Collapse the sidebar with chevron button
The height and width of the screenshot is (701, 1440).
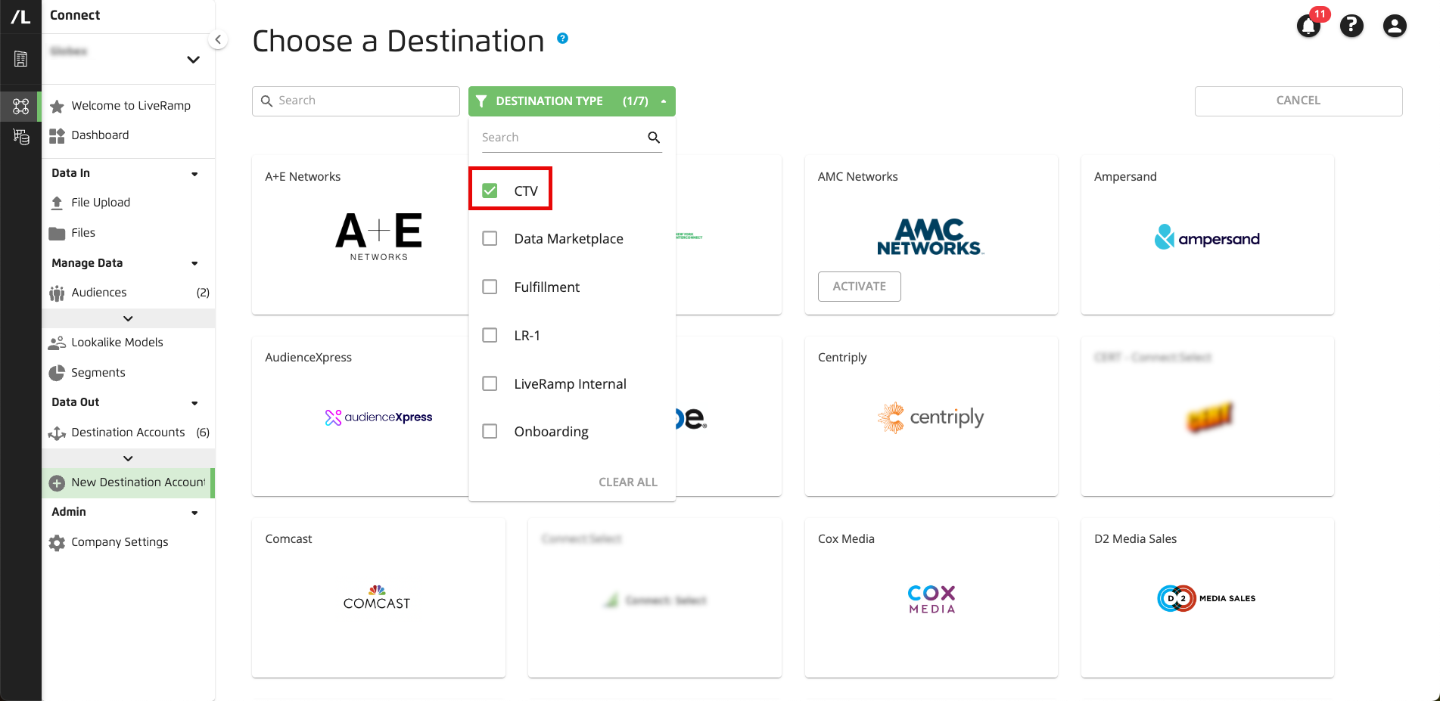point(218,39)
